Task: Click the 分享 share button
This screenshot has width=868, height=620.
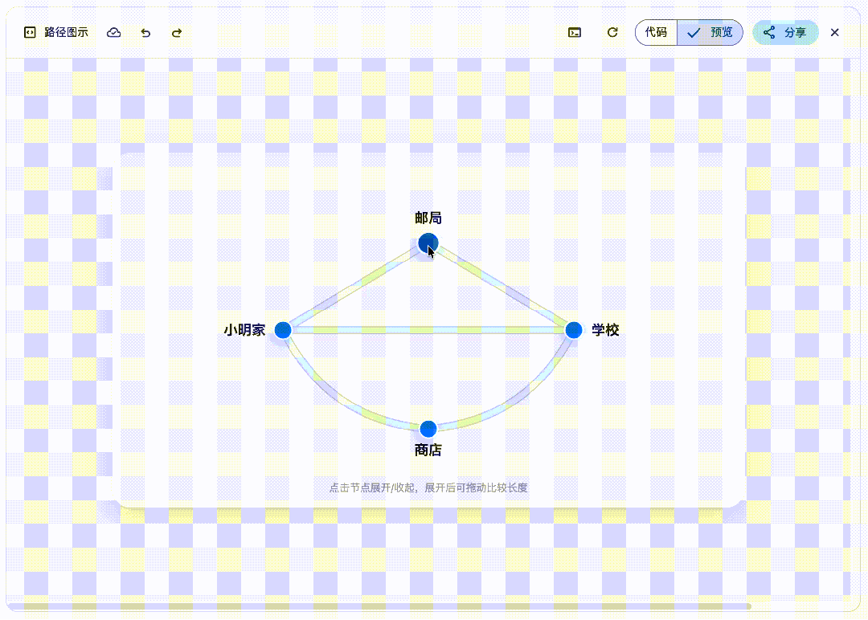Action: pyautogui.click(x=785, y=33)
